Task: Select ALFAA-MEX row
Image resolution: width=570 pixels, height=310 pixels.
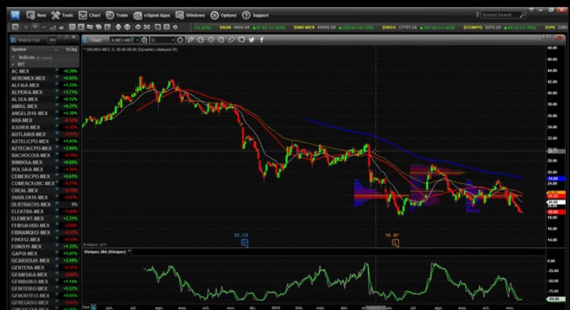Action: 45,85
